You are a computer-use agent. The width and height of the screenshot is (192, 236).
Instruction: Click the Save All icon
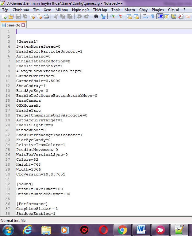click(25, 16)
